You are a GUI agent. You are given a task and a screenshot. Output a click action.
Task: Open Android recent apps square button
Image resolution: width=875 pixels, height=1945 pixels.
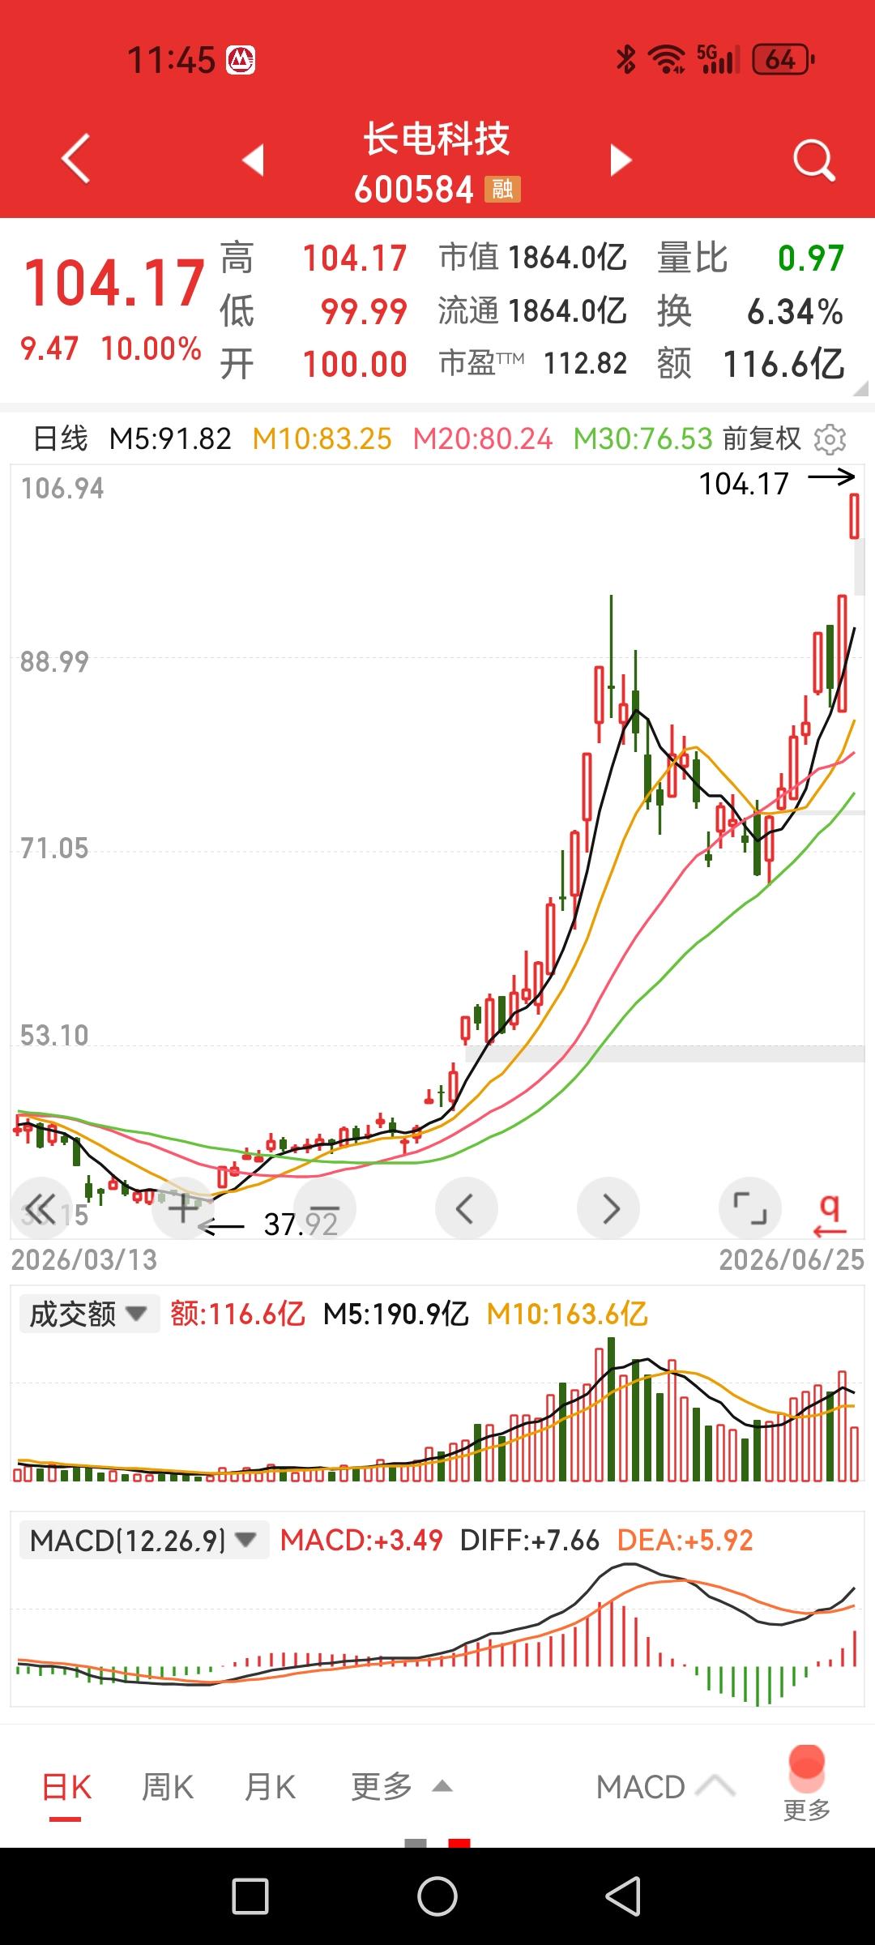[x=250, y=1896]
